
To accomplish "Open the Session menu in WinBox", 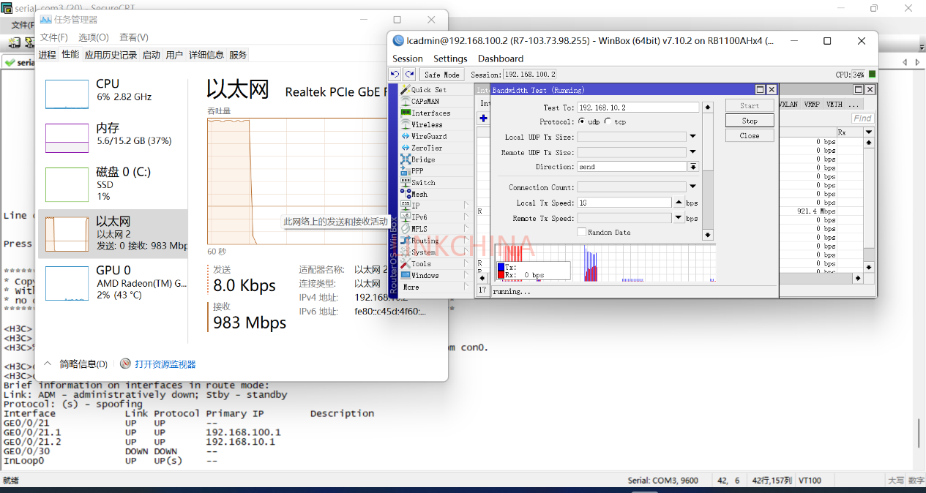I will point(408,59).
